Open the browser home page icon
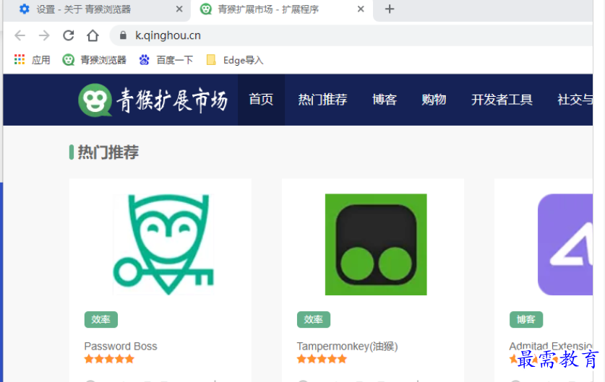This screenshot has width=605, height=382. 93,35
